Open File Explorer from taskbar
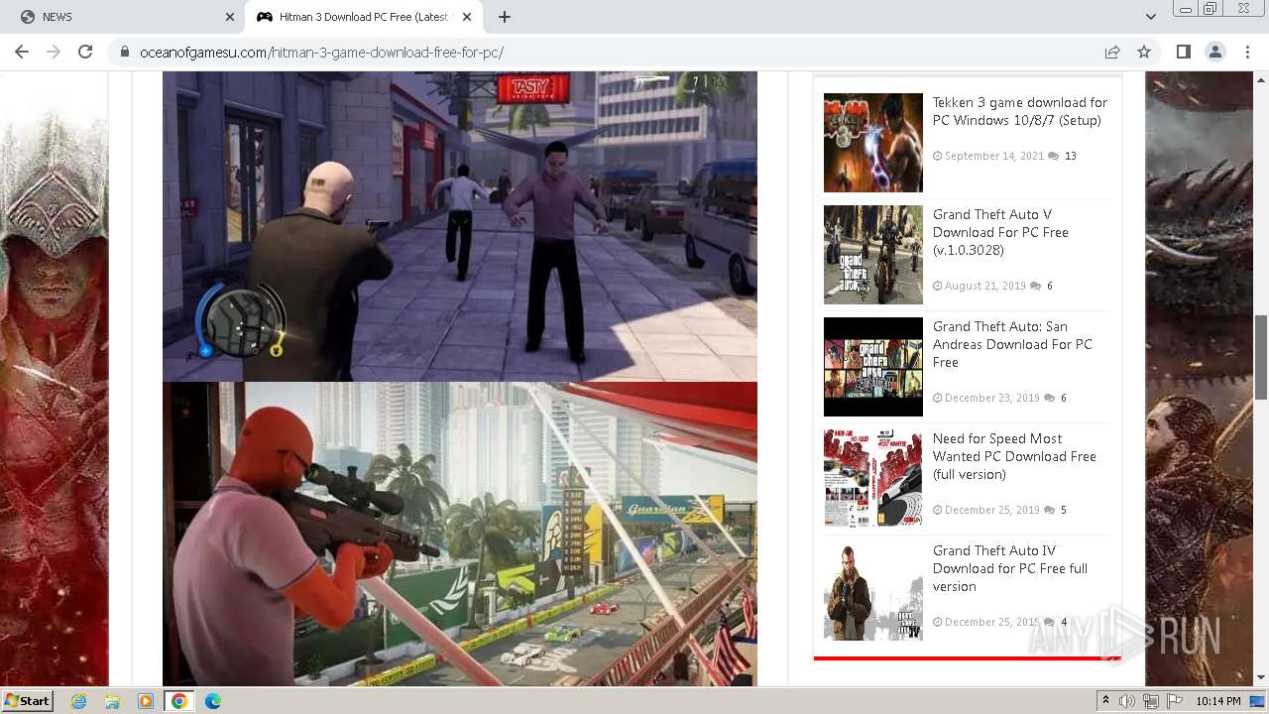Image resolution: width=1269 pixels, height=714 pixels. [x=112, y=701]
